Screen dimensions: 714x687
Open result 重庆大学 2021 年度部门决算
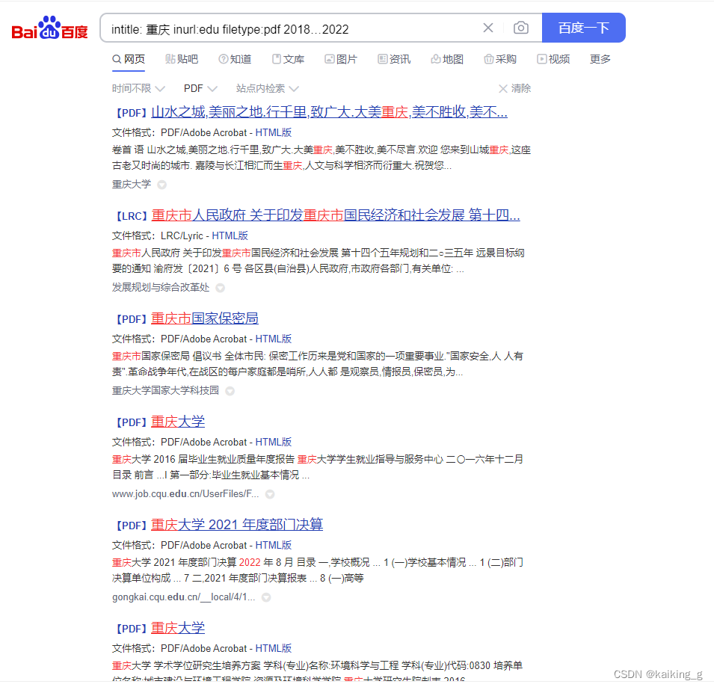point(237,525)
